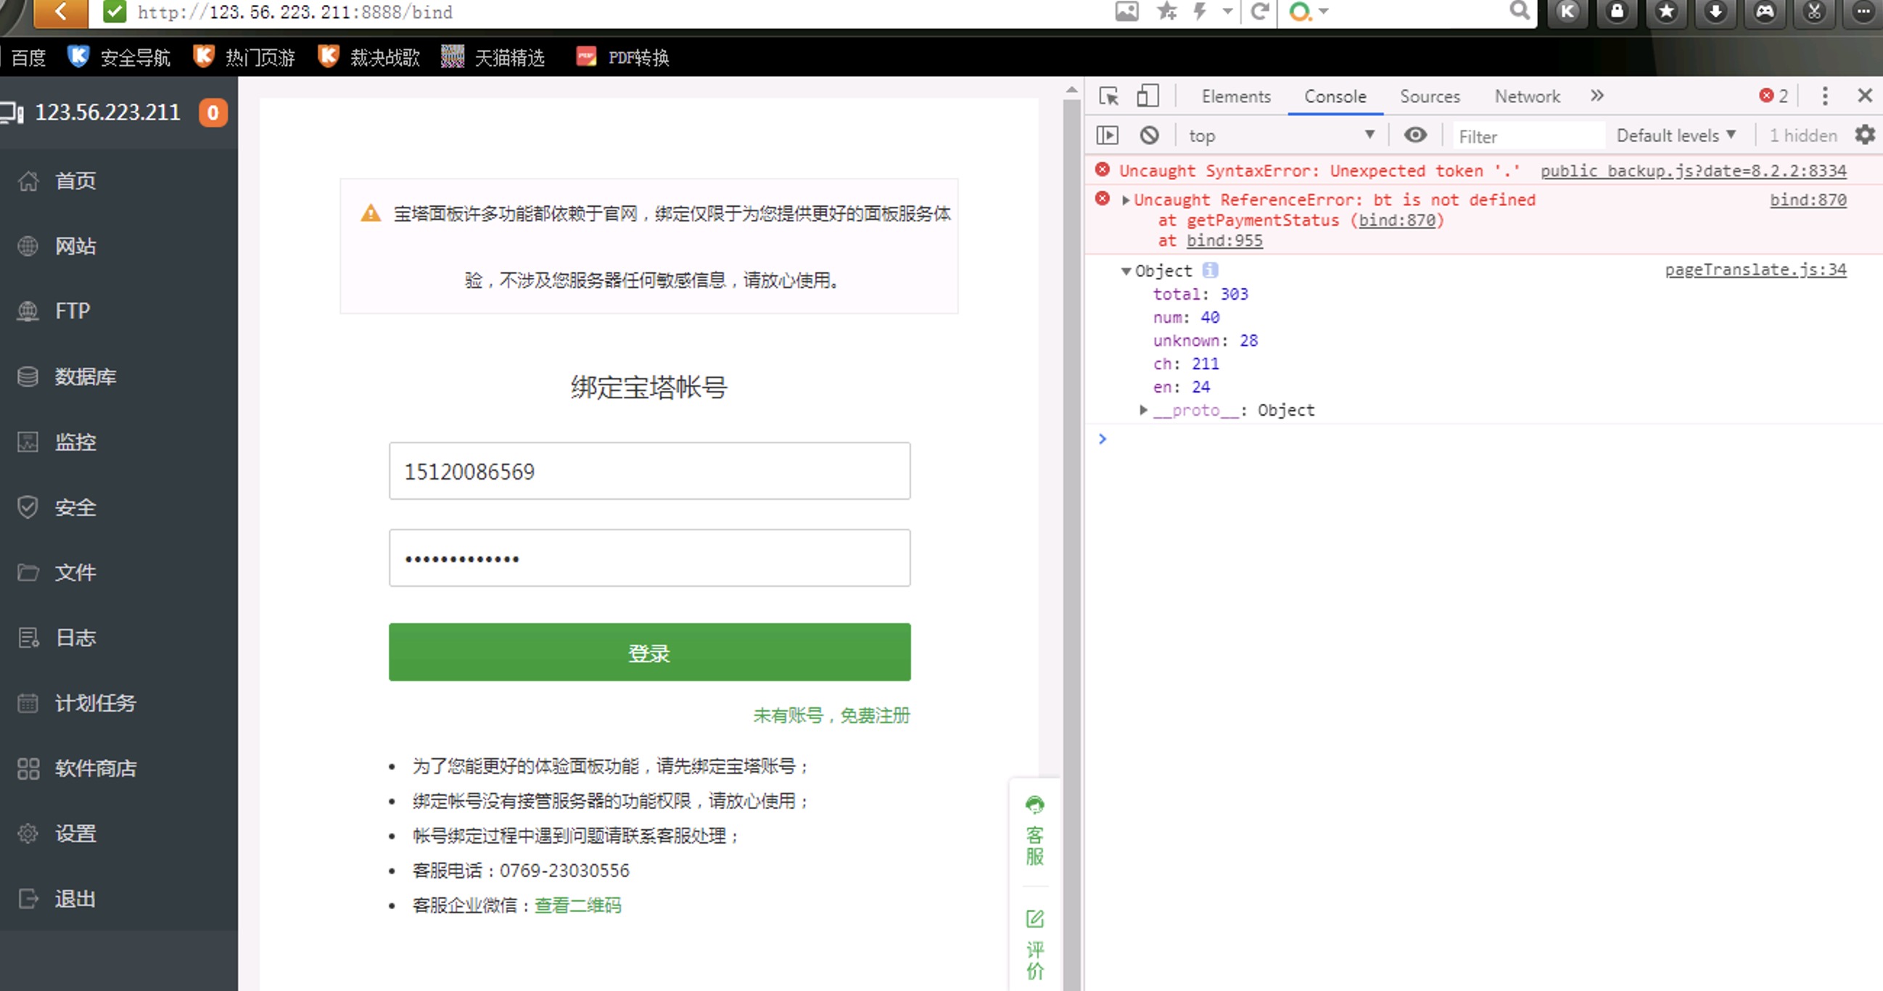Open the DevTools three-dot menu
Image resolution: width=1883 pixels, height=991 pixels.
point(1825,96)
